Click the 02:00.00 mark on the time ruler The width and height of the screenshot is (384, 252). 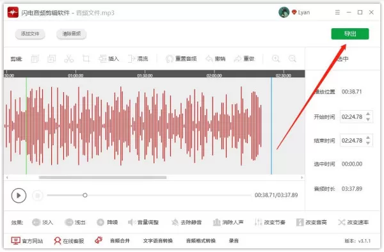[214, 75]
